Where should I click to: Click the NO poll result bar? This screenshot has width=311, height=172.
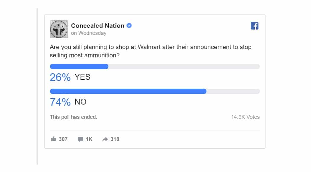pos(155,91)
